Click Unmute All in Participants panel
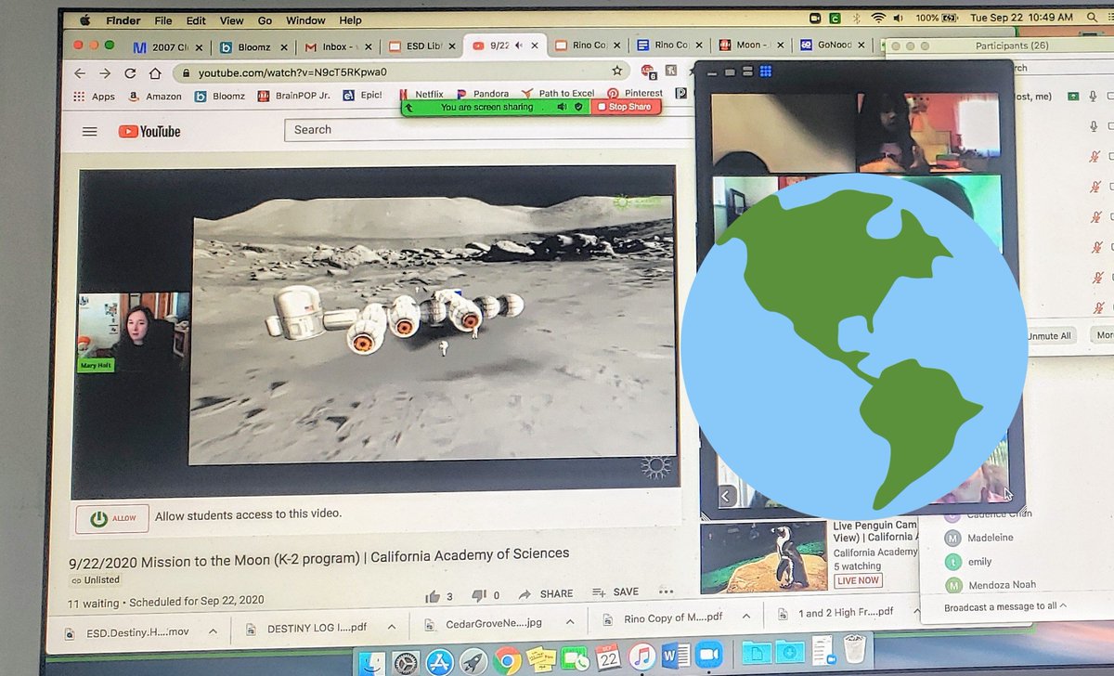The width and height of the screenshot is (1114, 676). 1049,335
